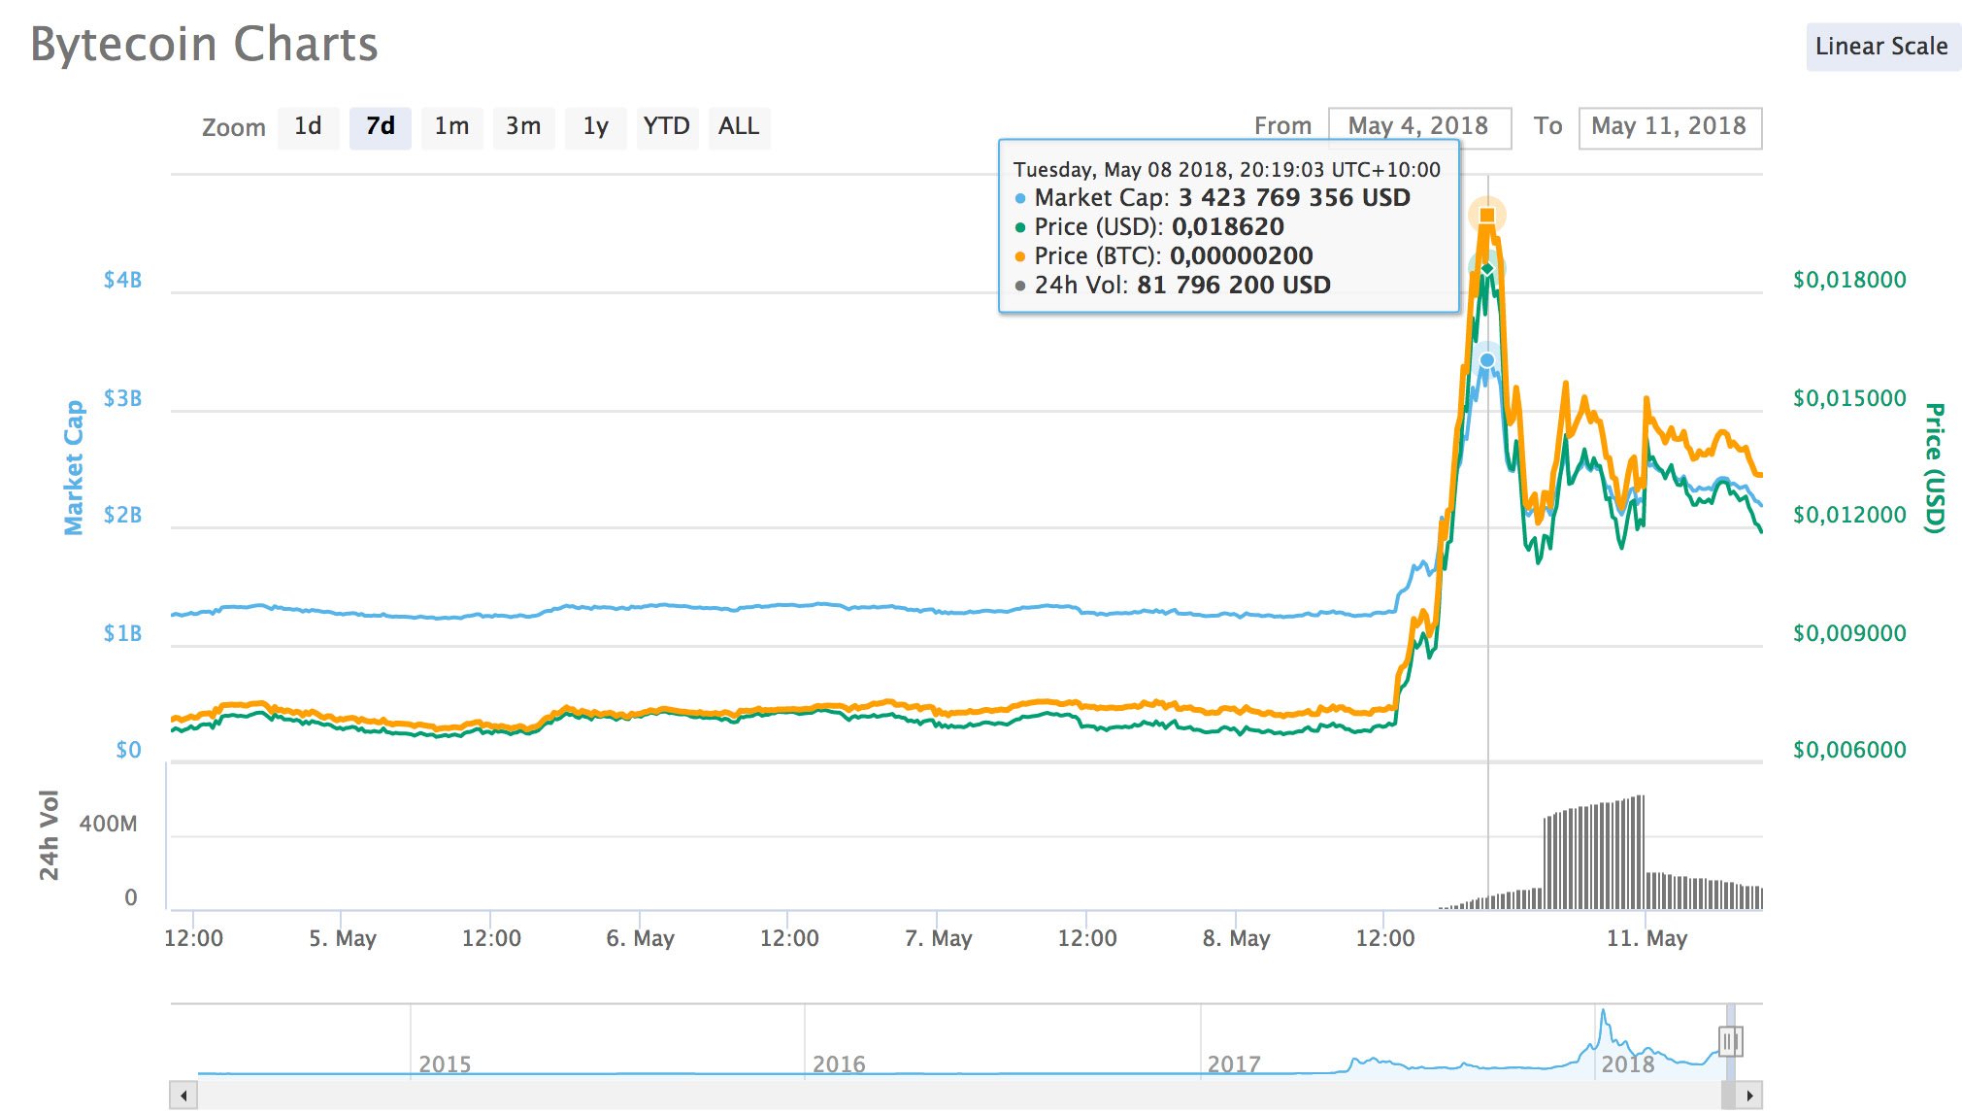The image size is (1962, 1113).
Task: Select the 1d zoom range
Action: 308,127
